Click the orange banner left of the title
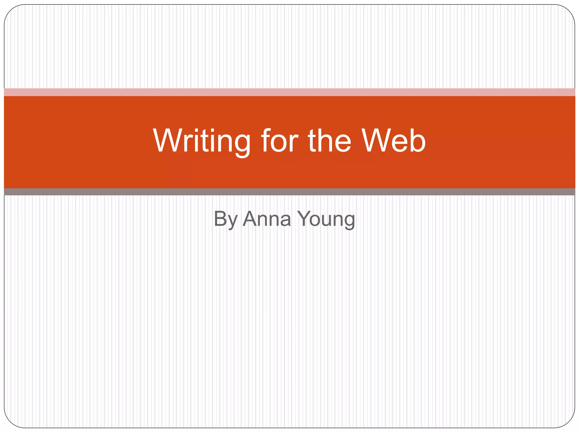 point(76,141)
